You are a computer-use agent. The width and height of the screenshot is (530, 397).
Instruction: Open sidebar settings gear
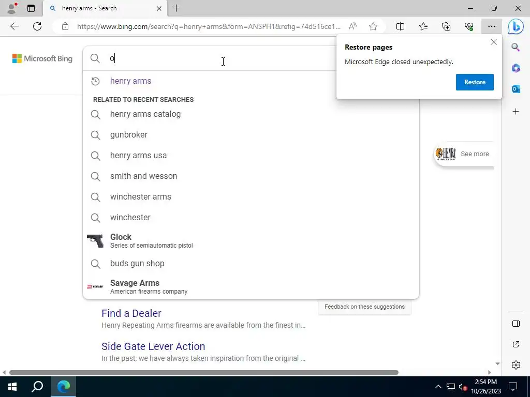pyautogui.click(x=516, y=365)
